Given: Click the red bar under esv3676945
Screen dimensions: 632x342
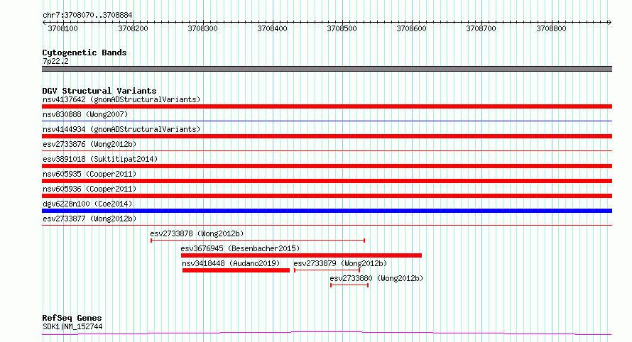Looking at the screenshot, I should [x=302, y=255].
